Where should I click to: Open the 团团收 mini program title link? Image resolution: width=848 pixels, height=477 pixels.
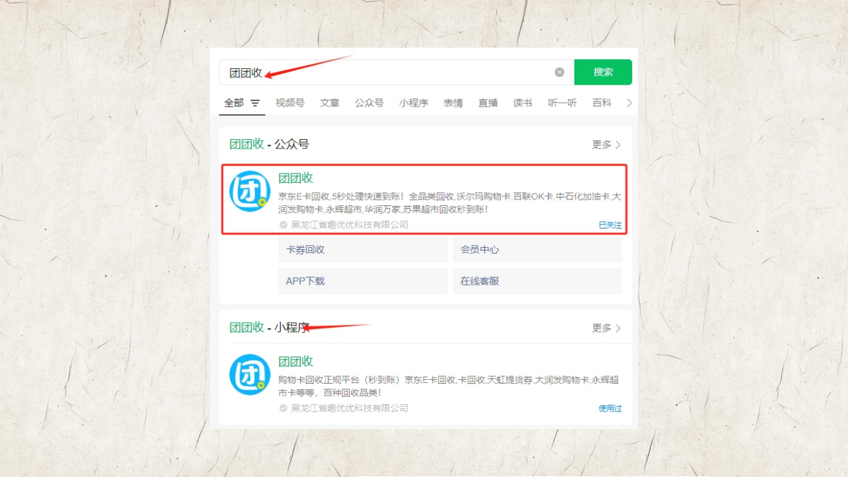click(295, 361)
